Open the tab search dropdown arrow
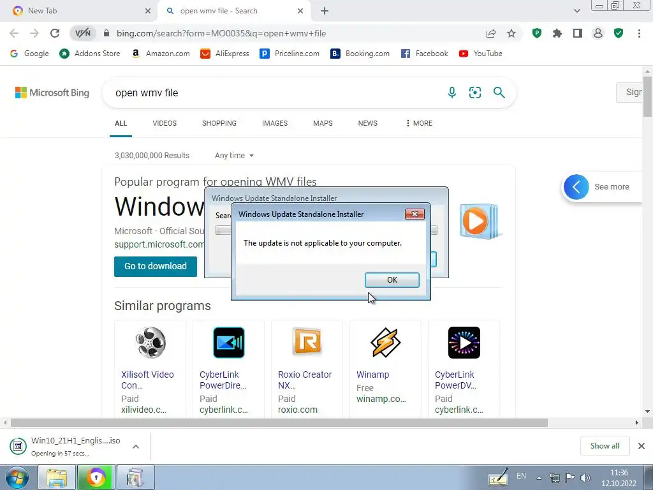Viewport: 653px width, 490px height. pos(576,11)
